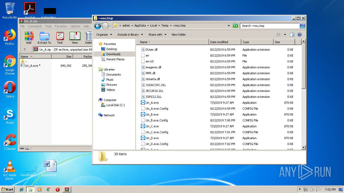The image size is (344, 193).
Task: Select Un_A.exe in Explorer file list
Action: (152, 103)
